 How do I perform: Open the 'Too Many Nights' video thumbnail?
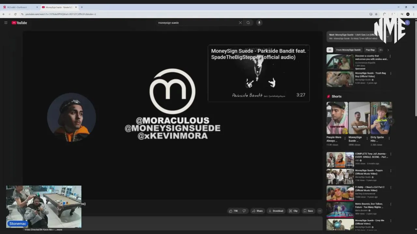340,210
